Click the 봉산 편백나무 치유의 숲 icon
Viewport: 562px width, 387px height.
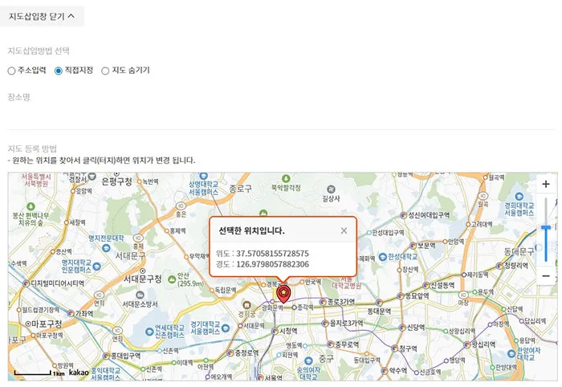(31, 206)
